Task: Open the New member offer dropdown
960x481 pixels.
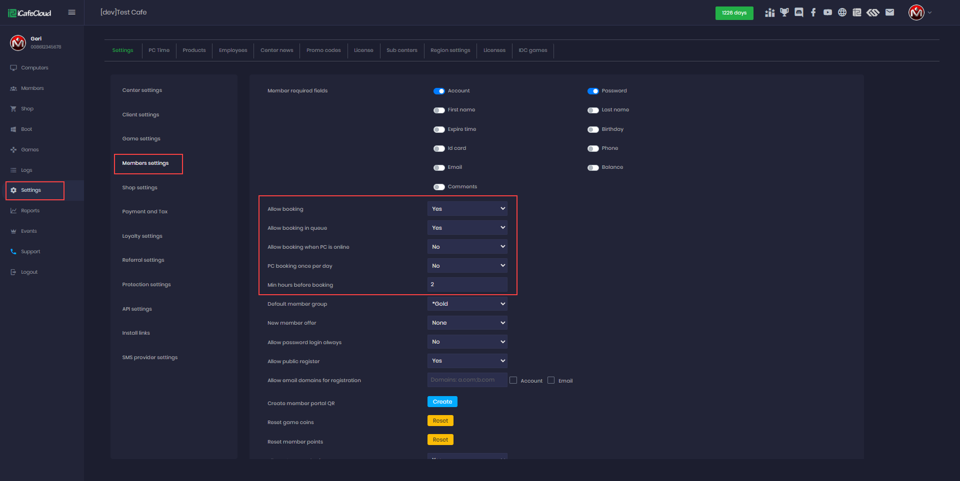Action: [x=467, y=323]
